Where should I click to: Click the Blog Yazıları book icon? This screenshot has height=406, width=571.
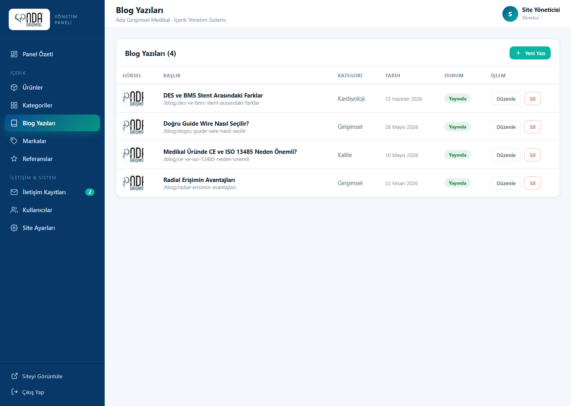(x=14, y=123)
